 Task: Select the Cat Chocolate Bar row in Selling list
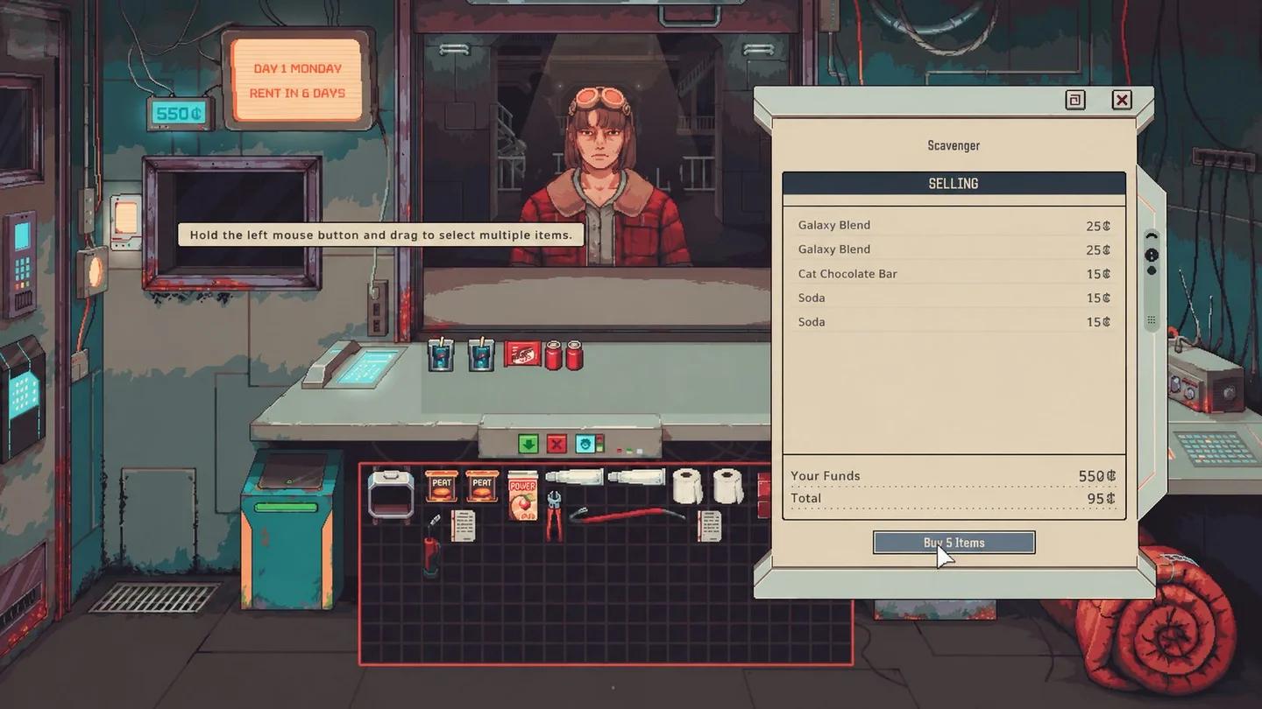point(954,274)
